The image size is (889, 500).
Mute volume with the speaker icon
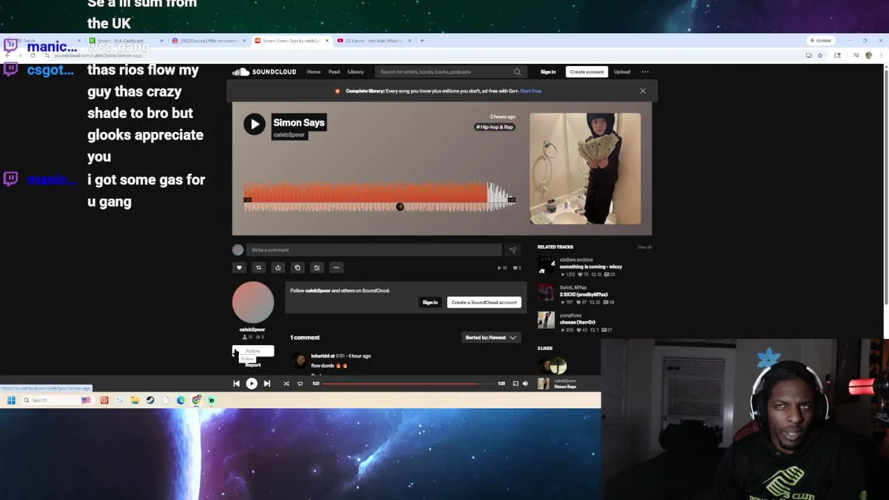click(x=525, y=383)
